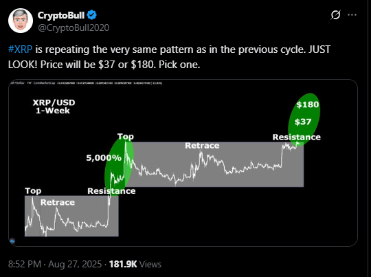Open the 8:52 PM timestamp link
The height and width of the screenshot is (277, 371).
(x=25, y=264)
